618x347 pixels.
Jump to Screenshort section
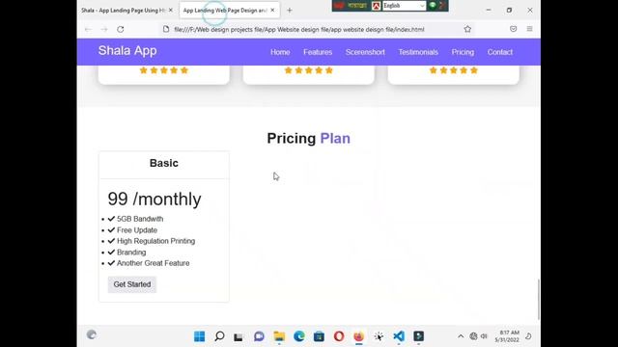[x=365, y=52]
